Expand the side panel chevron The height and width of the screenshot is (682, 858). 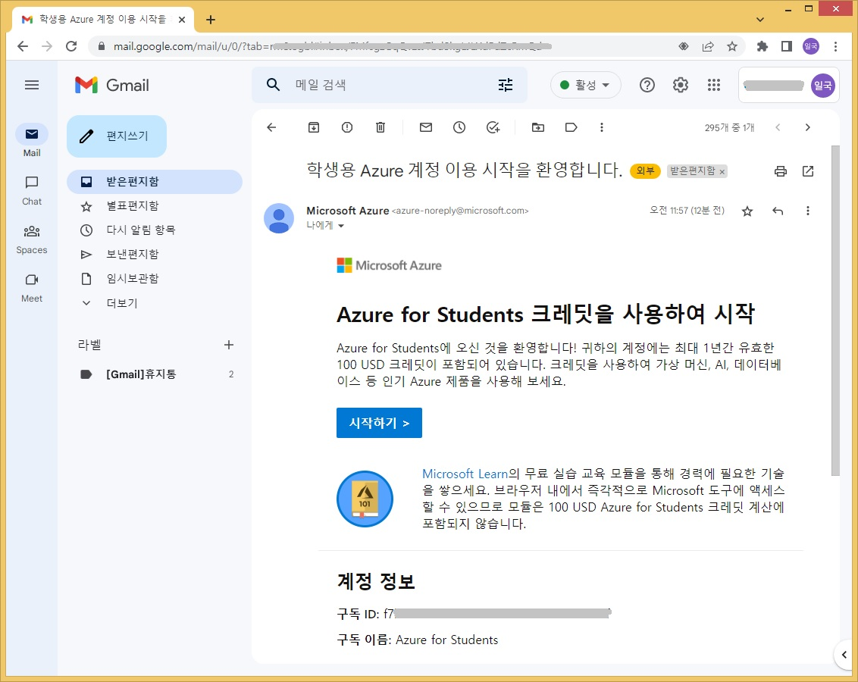click(844, 655)
